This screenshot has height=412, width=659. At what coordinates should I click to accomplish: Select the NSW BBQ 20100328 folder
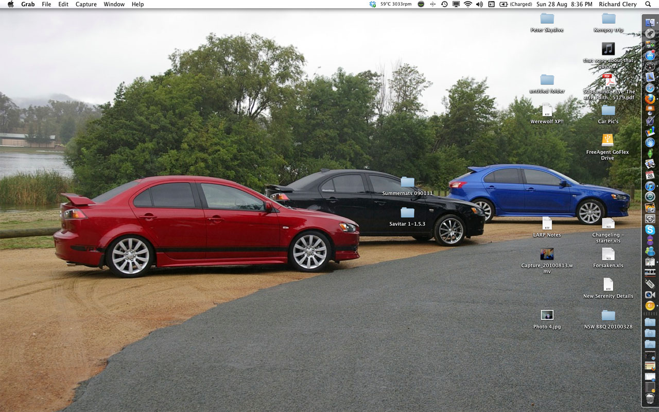pos(608,315)
